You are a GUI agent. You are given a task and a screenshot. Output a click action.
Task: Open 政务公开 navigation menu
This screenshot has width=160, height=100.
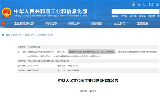pos(74,23)
